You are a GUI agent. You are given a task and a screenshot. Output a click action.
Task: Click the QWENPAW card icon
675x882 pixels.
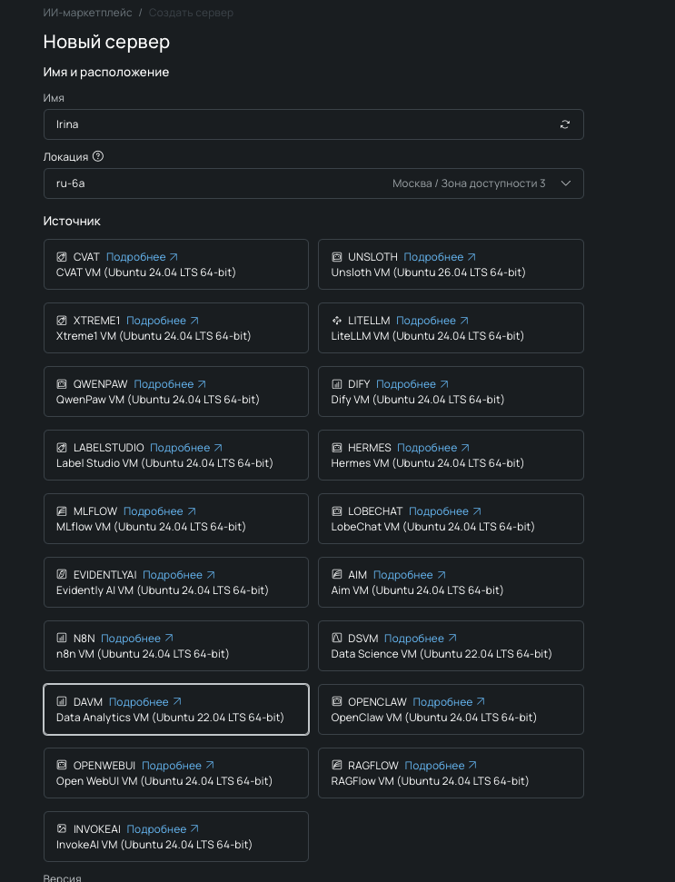[62, 384]
